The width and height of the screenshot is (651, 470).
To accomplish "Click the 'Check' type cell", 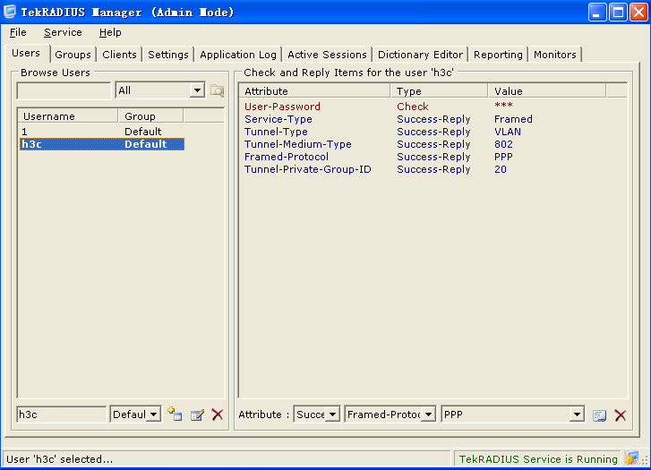I will coord(412,107).
